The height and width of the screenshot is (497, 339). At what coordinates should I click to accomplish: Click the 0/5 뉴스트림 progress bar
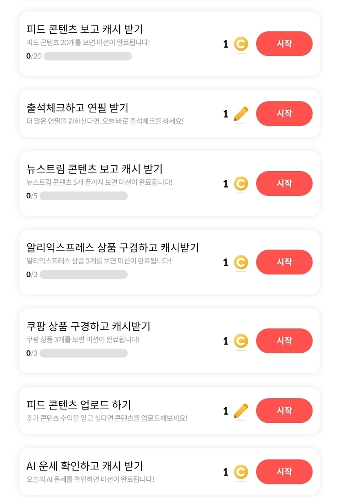click(83, 196)
